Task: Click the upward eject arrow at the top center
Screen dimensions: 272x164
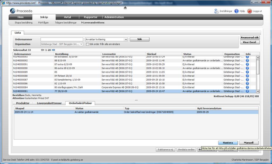Action: point(125,8)
